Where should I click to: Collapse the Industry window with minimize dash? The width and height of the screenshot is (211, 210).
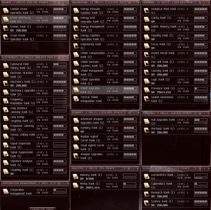click(133, 168)
